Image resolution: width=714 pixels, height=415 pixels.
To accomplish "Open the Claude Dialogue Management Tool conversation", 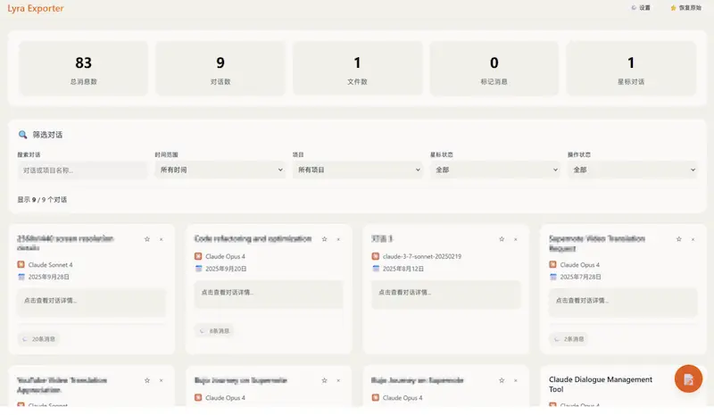I will (601, 385).
